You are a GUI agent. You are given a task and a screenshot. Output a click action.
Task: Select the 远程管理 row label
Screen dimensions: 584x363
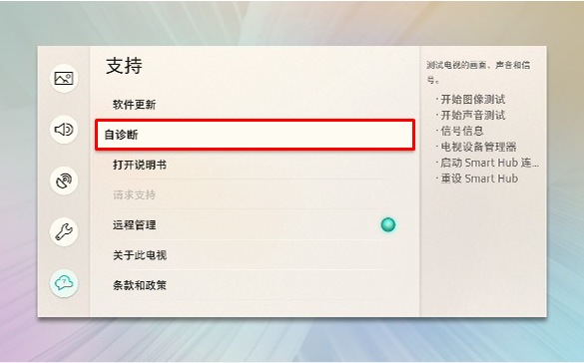135,225
